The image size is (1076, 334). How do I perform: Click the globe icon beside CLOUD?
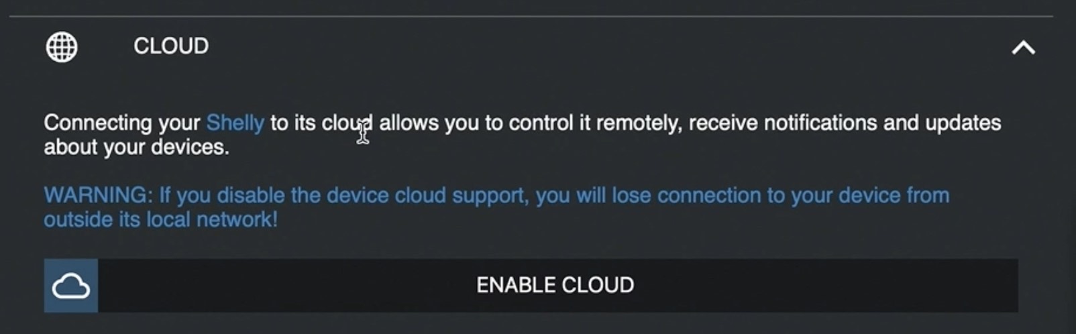pos(62,47)
